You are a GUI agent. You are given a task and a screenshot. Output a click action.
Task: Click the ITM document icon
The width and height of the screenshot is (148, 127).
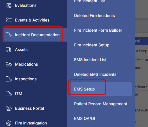coord(9,94)
